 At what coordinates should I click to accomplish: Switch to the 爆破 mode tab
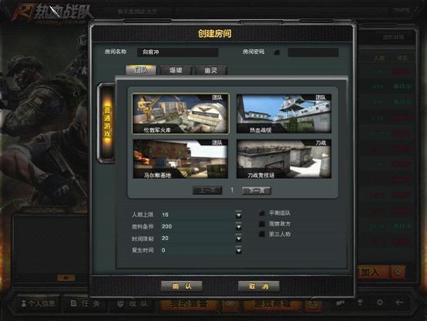[176, 70]
